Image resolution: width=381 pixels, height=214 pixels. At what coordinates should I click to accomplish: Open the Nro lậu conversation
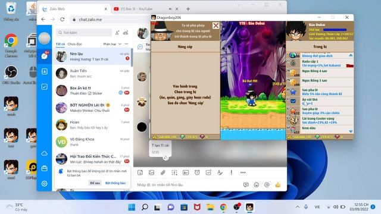click(x=92, y=56)
